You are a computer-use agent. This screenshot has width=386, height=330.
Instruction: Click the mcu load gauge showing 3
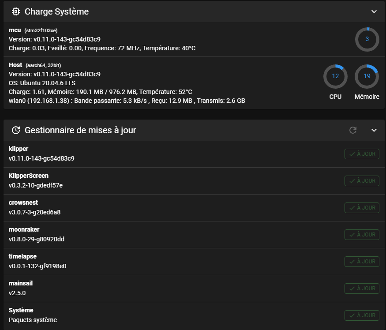367,39
